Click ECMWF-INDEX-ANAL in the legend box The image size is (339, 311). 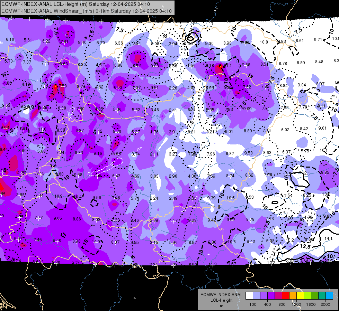[x=222, y=295]
